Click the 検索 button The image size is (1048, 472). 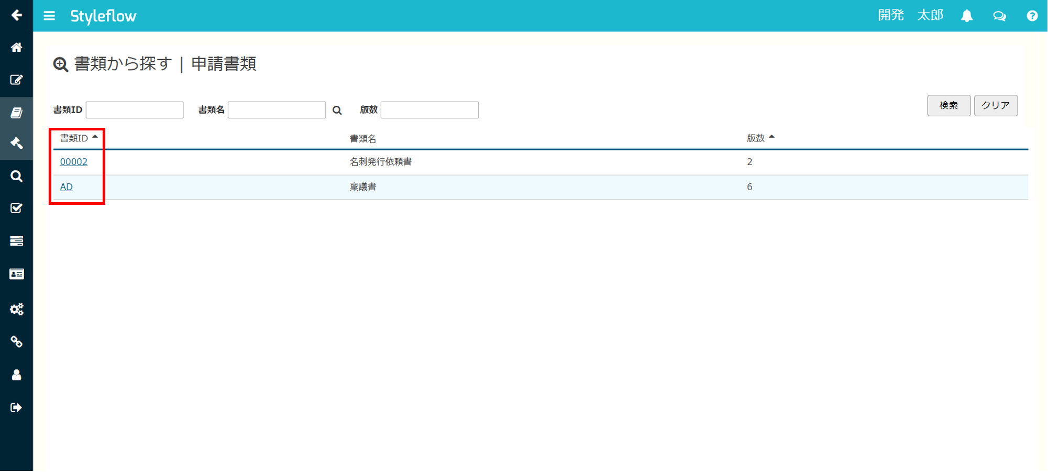tap(948, 105)
